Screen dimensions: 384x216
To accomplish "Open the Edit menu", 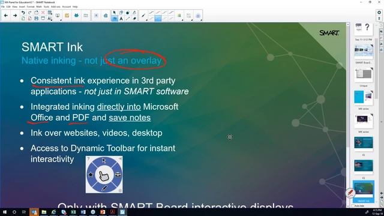I will click(x=8, y=7).
